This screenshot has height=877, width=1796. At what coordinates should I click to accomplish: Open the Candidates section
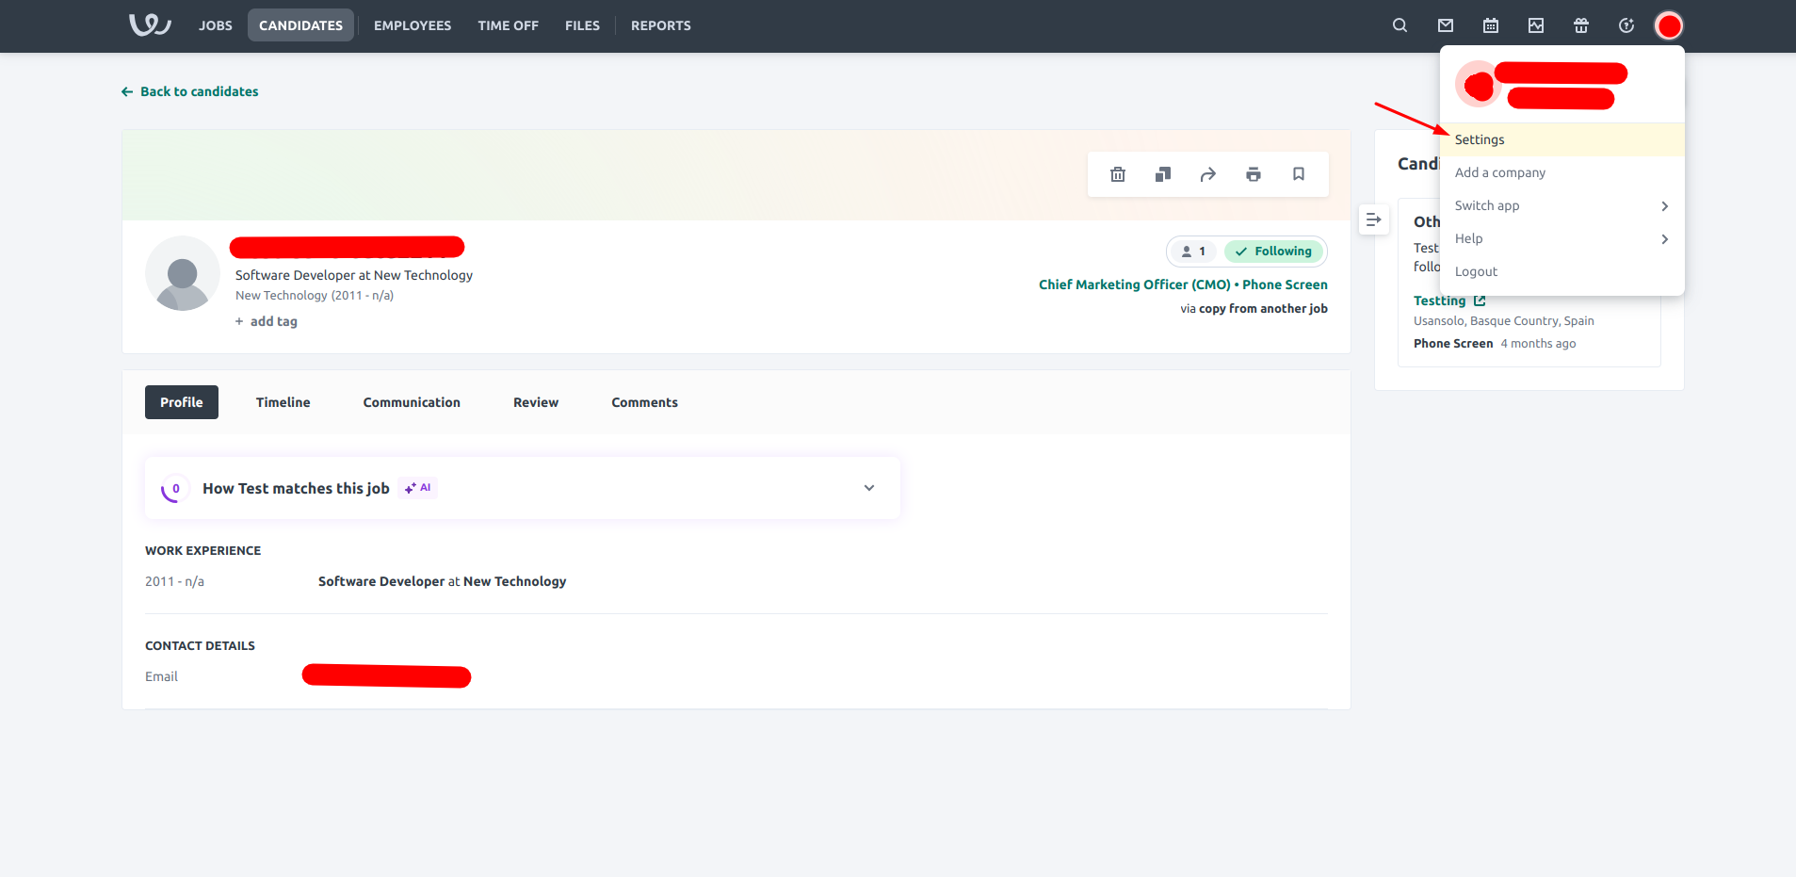click(301, 25)
